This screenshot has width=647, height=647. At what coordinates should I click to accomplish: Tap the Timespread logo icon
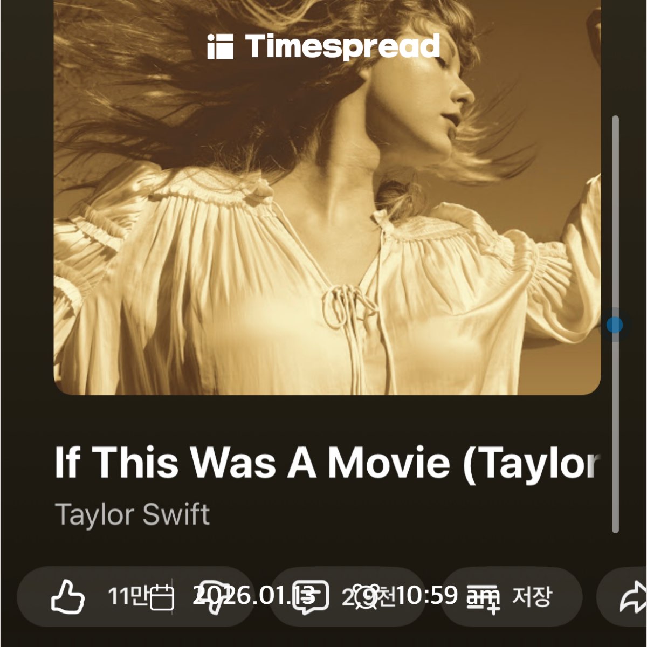click(x=220, y=47)
